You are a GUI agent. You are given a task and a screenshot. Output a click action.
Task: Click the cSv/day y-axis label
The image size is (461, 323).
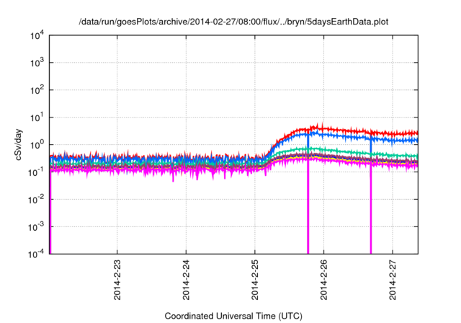pyautogui.click(x=19, y=144)
